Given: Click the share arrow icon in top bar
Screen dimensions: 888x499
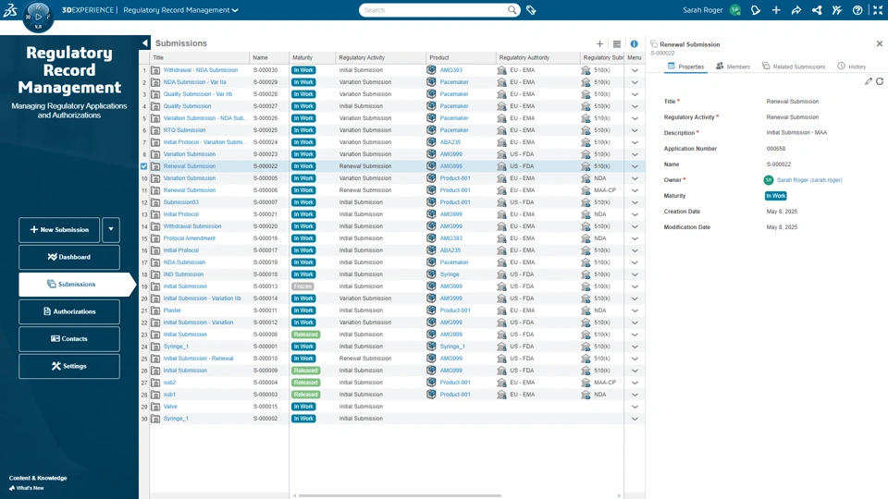Looking at the screenshot, I should point(796,10).
